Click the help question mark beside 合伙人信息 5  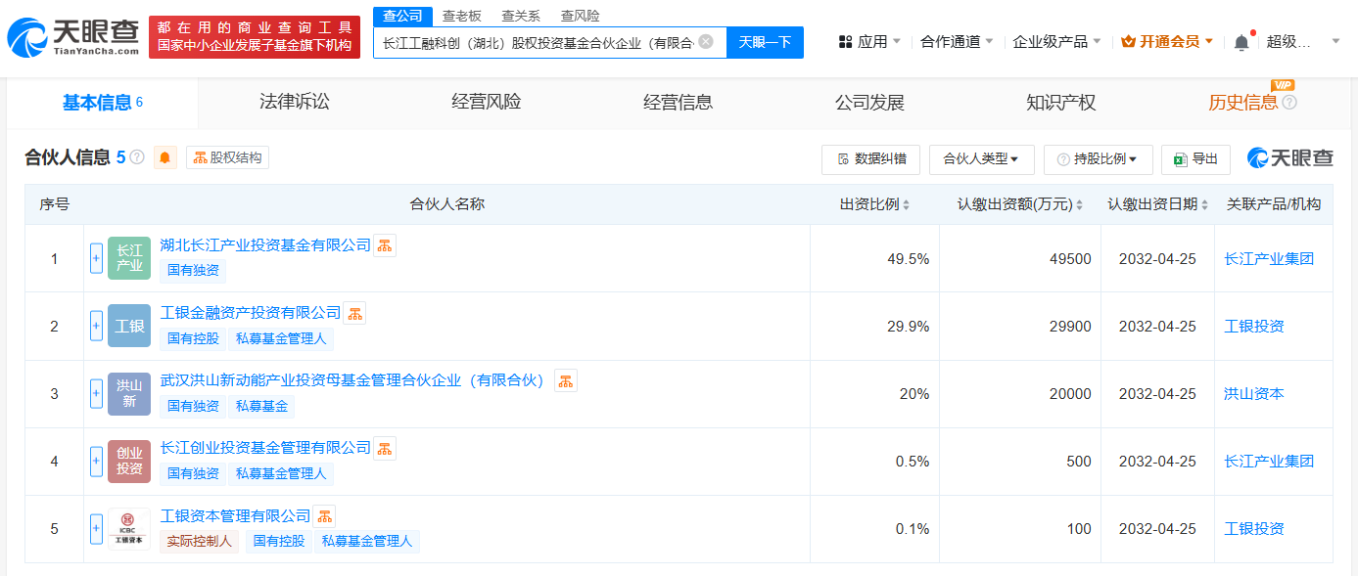[x=137, y=157]
